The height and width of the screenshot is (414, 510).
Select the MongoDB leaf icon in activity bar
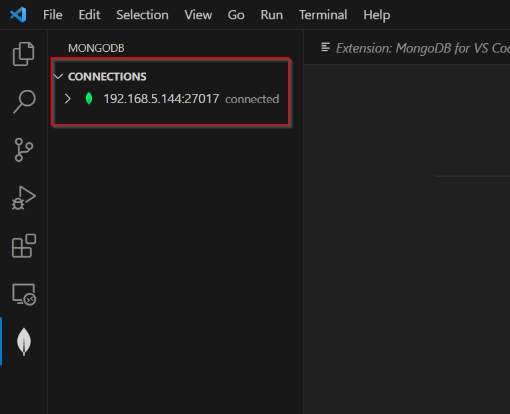point(24,341)
